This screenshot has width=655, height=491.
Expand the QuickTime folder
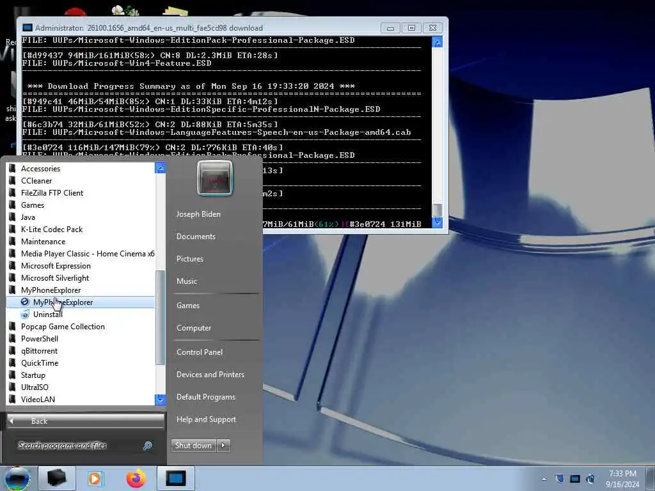(x=40, y=363)
